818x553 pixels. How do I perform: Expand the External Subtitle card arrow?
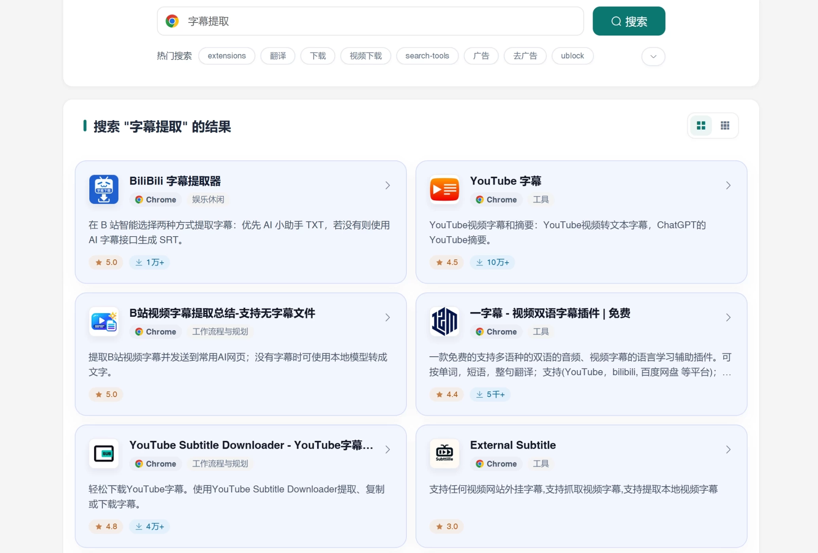pos(728,450)
